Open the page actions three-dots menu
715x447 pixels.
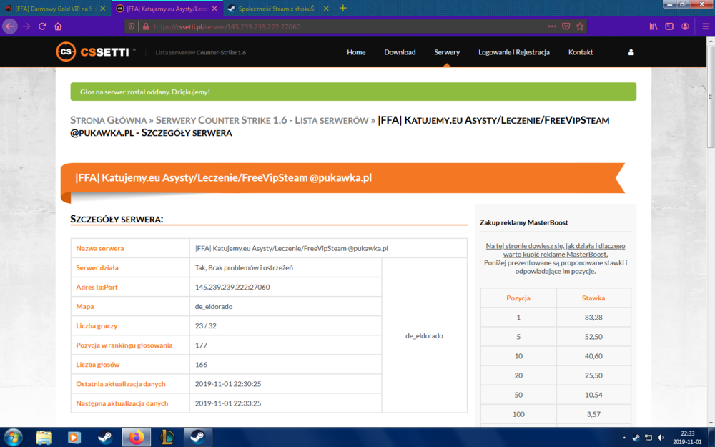pos(552,26)
